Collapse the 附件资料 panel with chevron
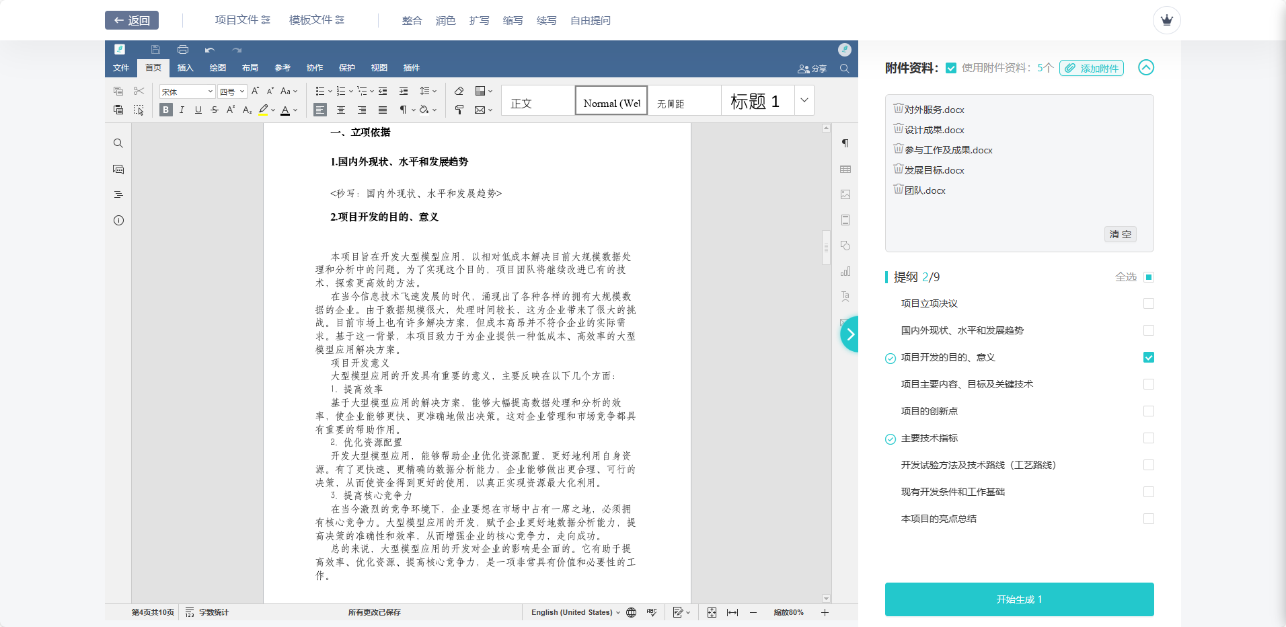 [1147, 68]
